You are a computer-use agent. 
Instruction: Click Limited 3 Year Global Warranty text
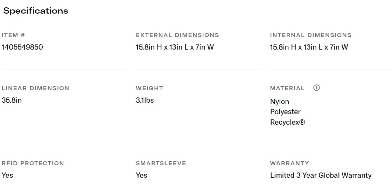321,175
